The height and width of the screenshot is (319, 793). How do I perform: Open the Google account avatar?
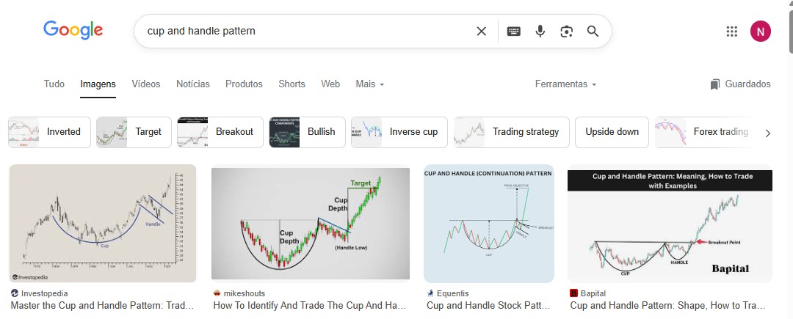click(x=761, y=31)
